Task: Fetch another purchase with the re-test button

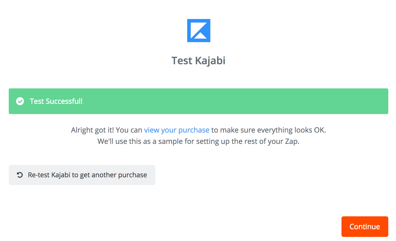Action: (82, 175)
